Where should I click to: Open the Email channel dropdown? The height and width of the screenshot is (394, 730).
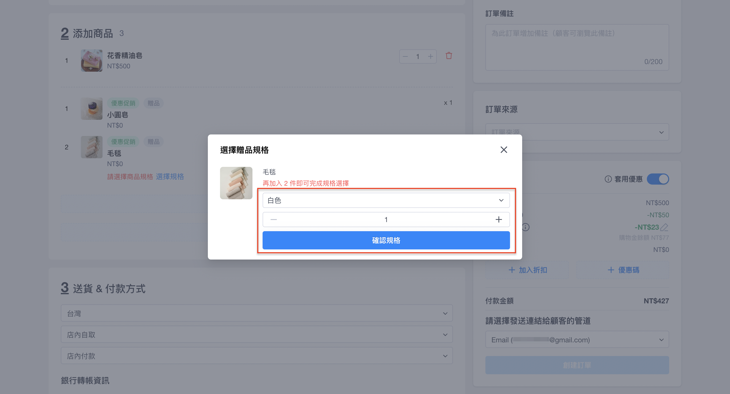click(577, 339)
